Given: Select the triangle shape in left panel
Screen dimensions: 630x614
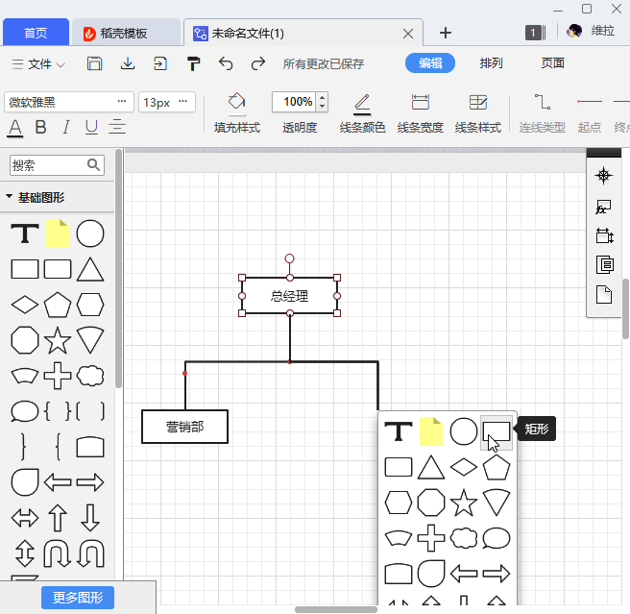Looking at the screenshot, I should point(90,269).
